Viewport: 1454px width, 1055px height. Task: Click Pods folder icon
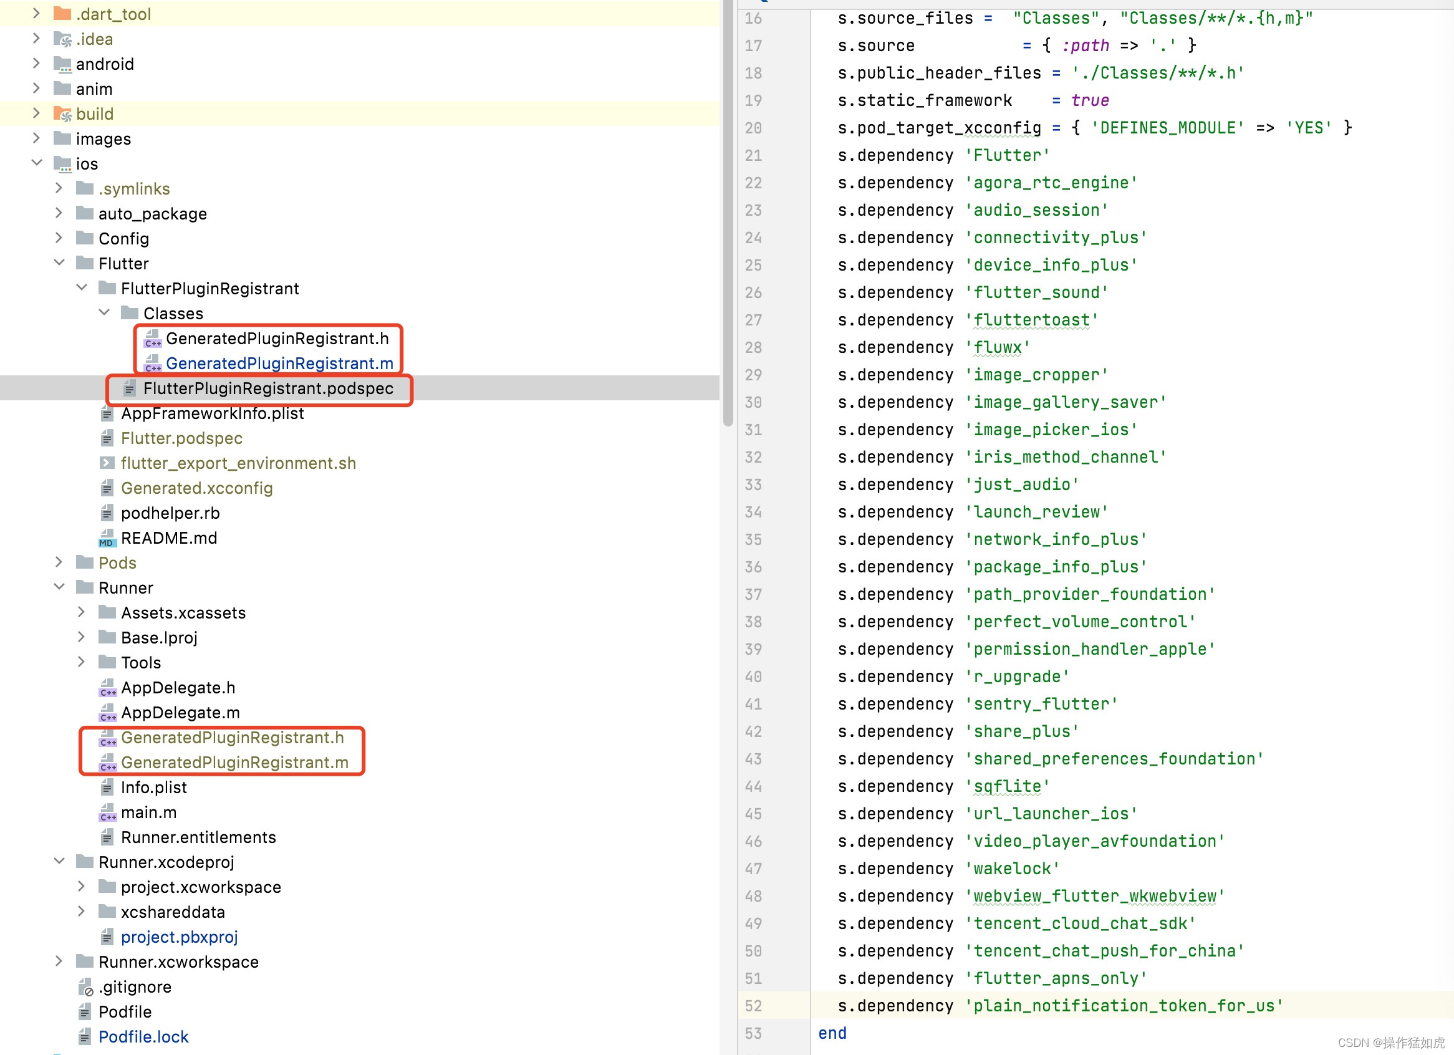pyautogui.click(x=85, y=563)
